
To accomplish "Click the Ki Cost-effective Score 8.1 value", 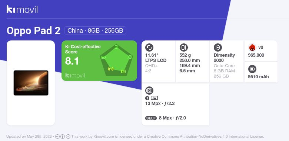I will [x=72, y=61].
